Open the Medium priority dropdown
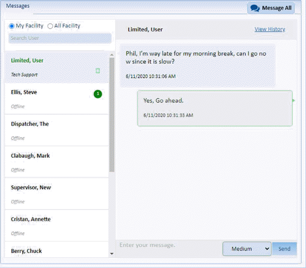The height and width of the screenshot is (268, 306). pos(247,249)
